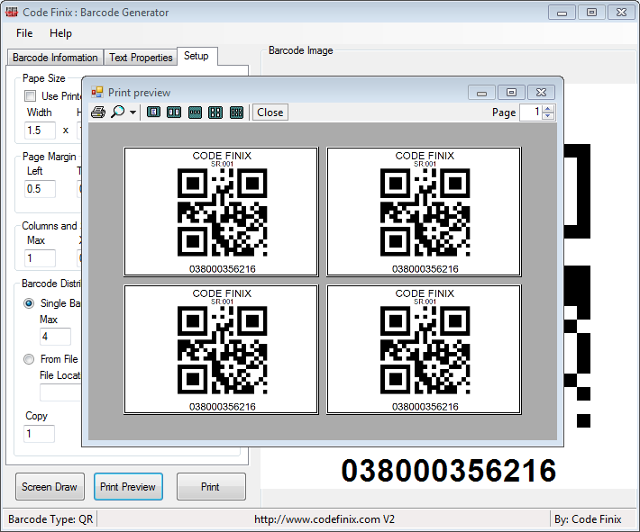Screen dimensions: 640x532
Task: Click top-right QR label preview
Action: [x=424, y=212]
